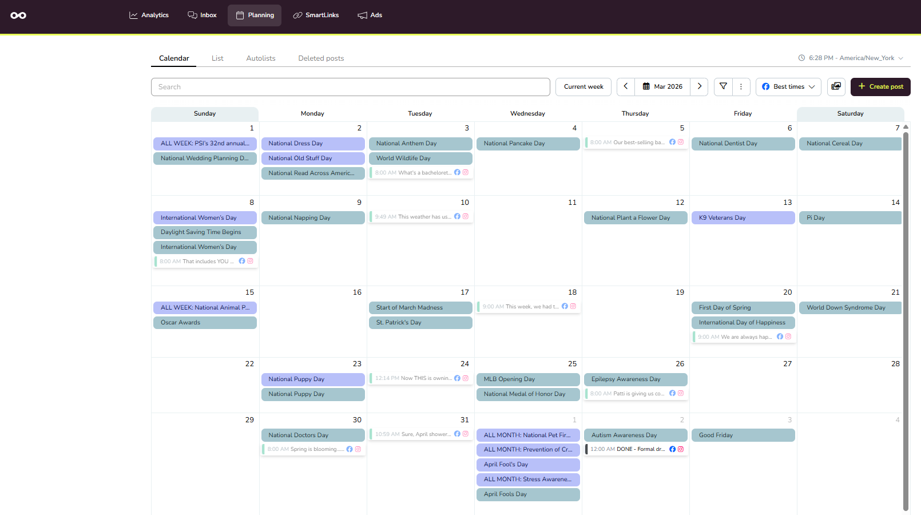This screenshot has width=921, height=515.
Task: Click the media gallery icon next to Create post
Action: (x=836, y=86)
